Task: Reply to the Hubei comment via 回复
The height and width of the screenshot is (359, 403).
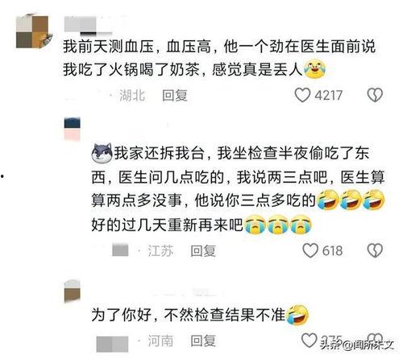Action: click(175, 96)
